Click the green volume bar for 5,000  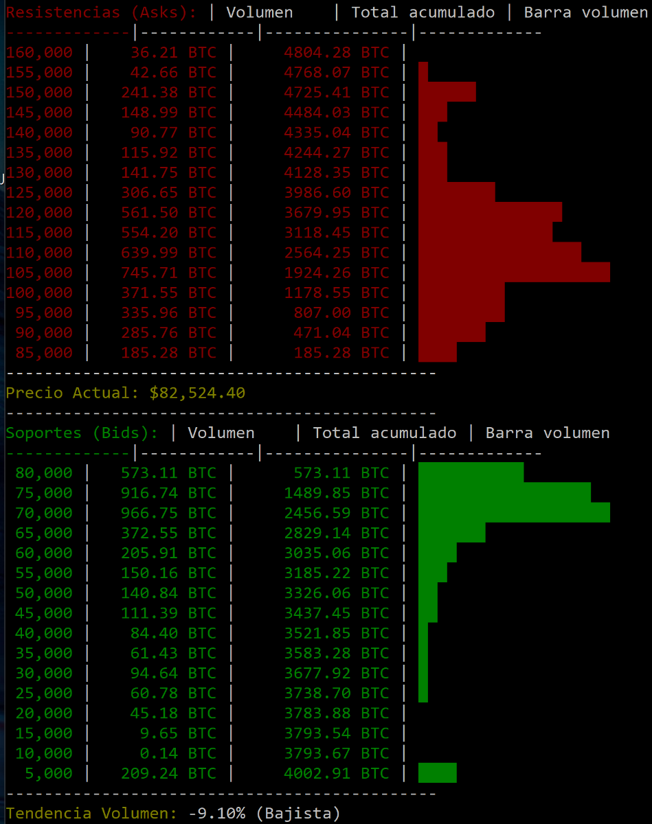(438, 773)
